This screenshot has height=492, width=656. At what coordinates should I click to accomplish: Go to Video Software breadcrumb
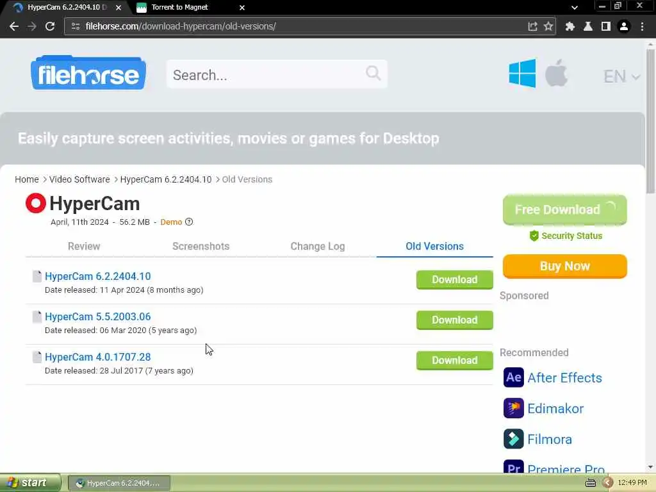coord(79,179)
